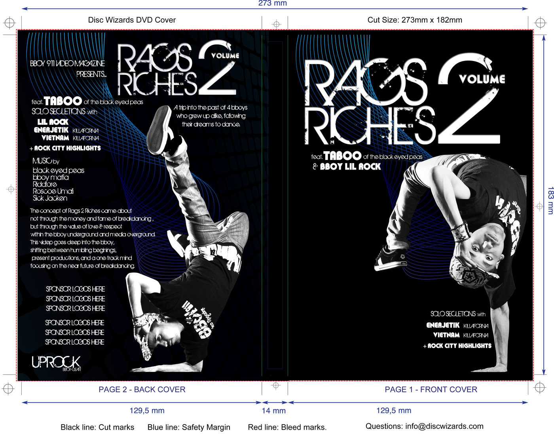Click "A trip into the past of 4 bboys"

point(211,108)
